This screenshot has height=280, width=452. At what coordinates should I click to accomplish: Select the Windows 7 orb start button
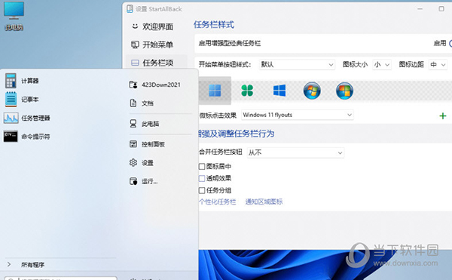click(312, 91)
